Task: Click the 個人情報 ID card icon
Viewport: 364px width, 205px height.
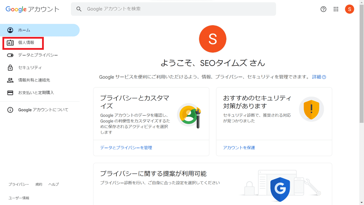Action: tap(10, 43)
